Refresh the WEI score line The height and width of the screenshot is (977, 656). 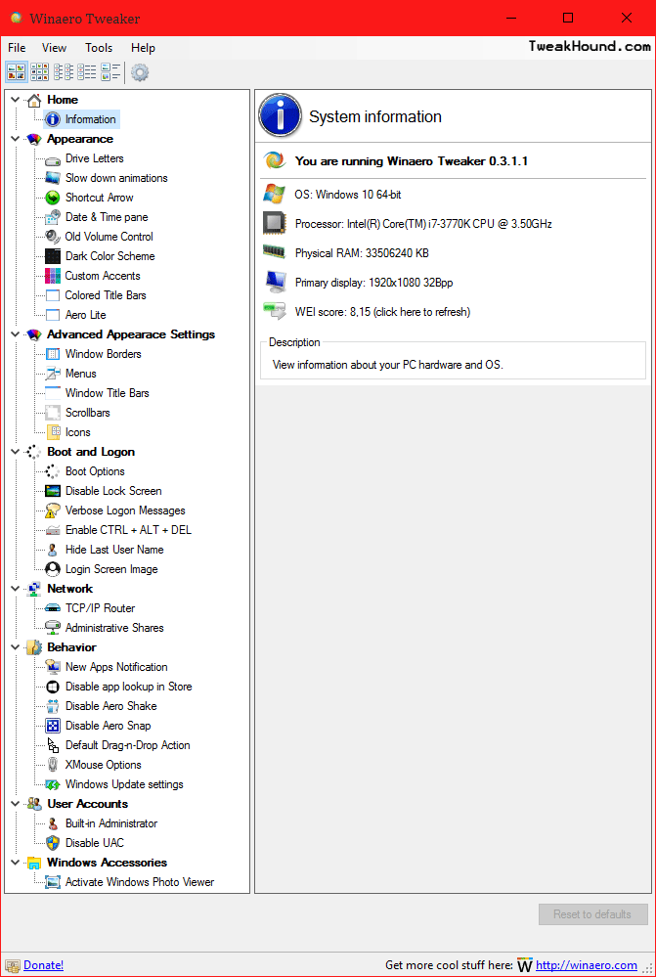coord(382,312)
